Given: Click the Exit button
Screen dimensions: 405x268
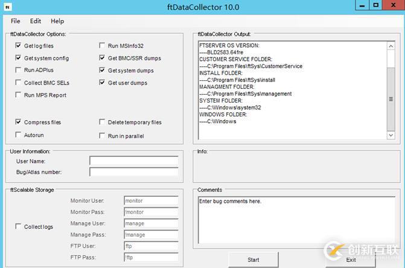Looking at the screenshot, I should (x=351, y=260).
